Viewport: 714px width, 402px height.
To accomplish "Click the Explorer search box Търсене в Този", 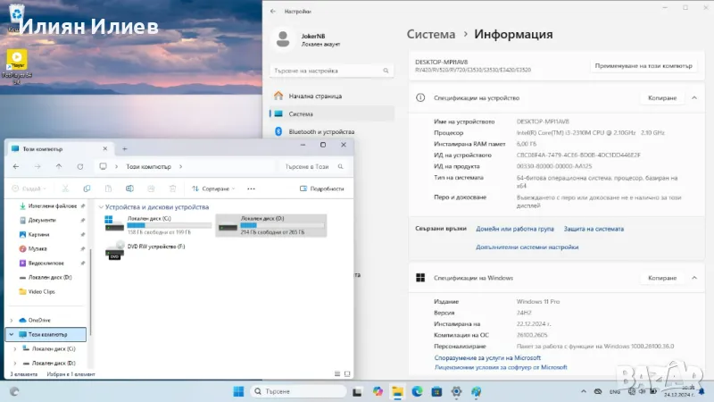I will click(314, 167).
